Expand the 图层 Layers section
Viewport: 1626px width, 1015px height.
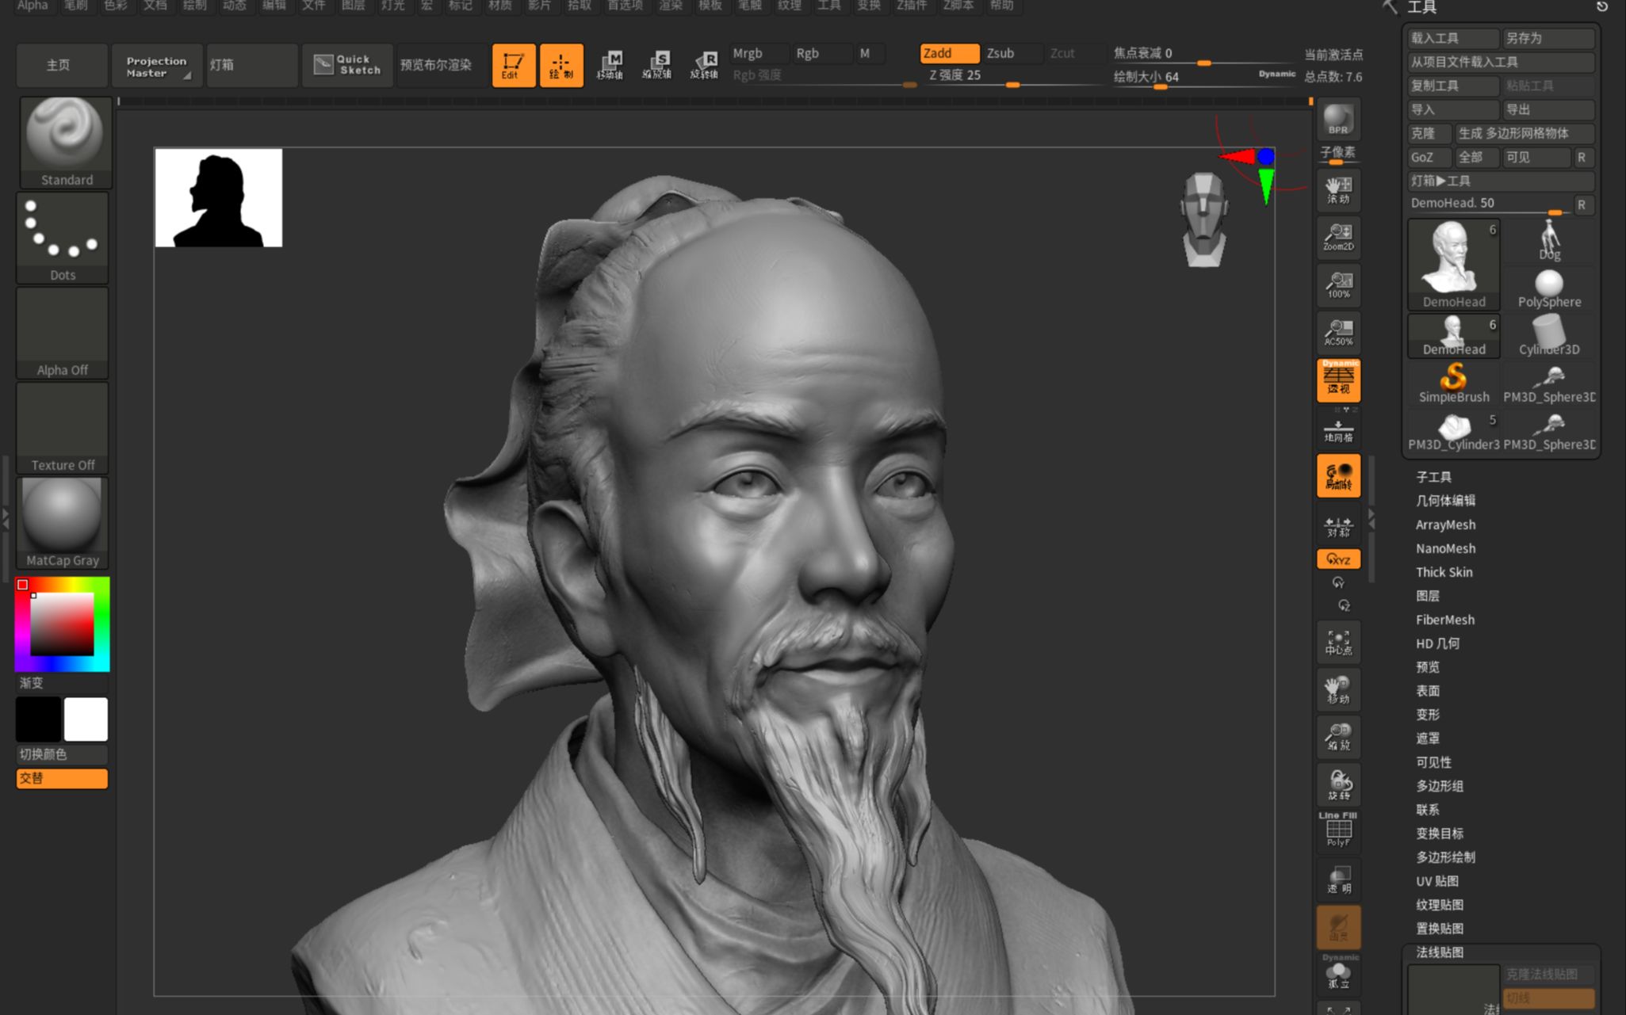point(1427,595)
